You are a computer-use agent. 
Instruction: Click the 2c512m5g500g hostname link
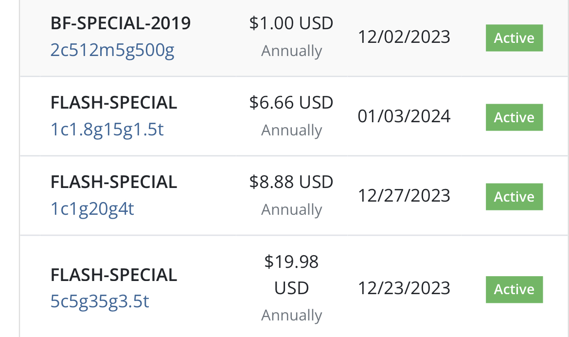(112, 50)
